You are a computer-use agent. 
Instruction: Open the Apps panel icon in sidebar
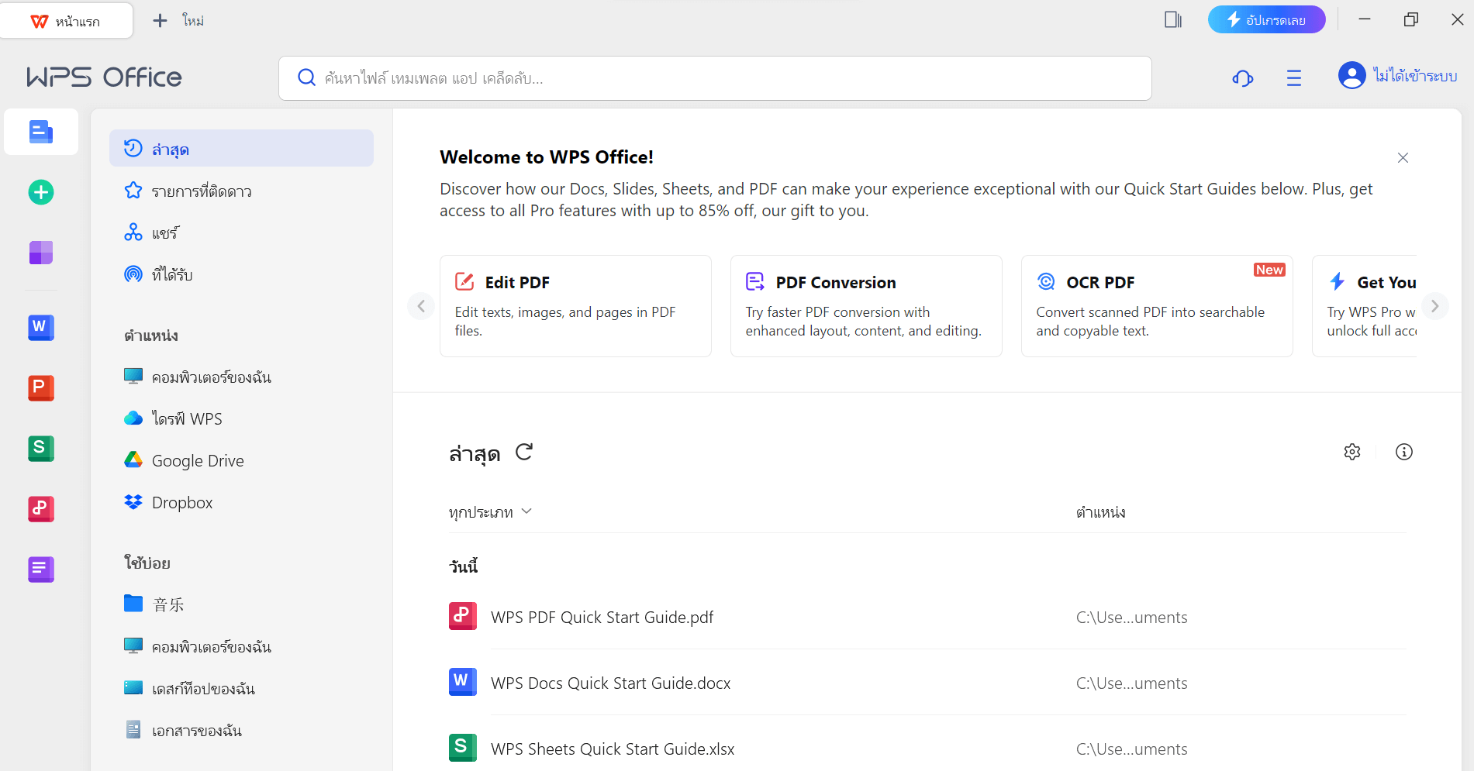pos(40,253)
